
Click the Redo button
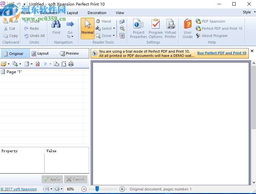pos(32,28)
